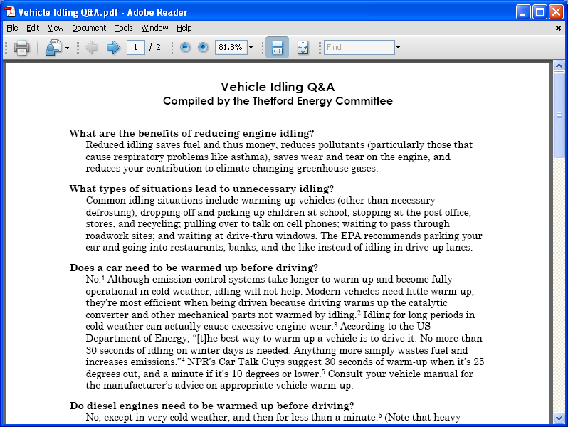The height and width of the screenshot is (427, 568).
Task: Open the Tools menu
Action: (x=124, y=28)
